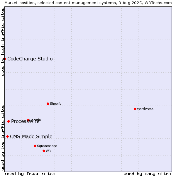Click the Wix red marker
The image size is (176, 176).
point(44,151)
